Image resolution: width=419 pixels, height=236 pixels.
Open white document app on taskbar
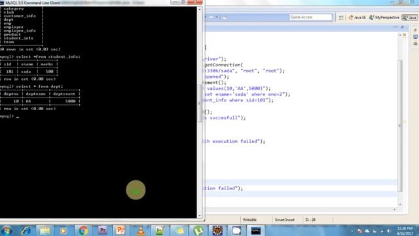click(x=236, y=230)
